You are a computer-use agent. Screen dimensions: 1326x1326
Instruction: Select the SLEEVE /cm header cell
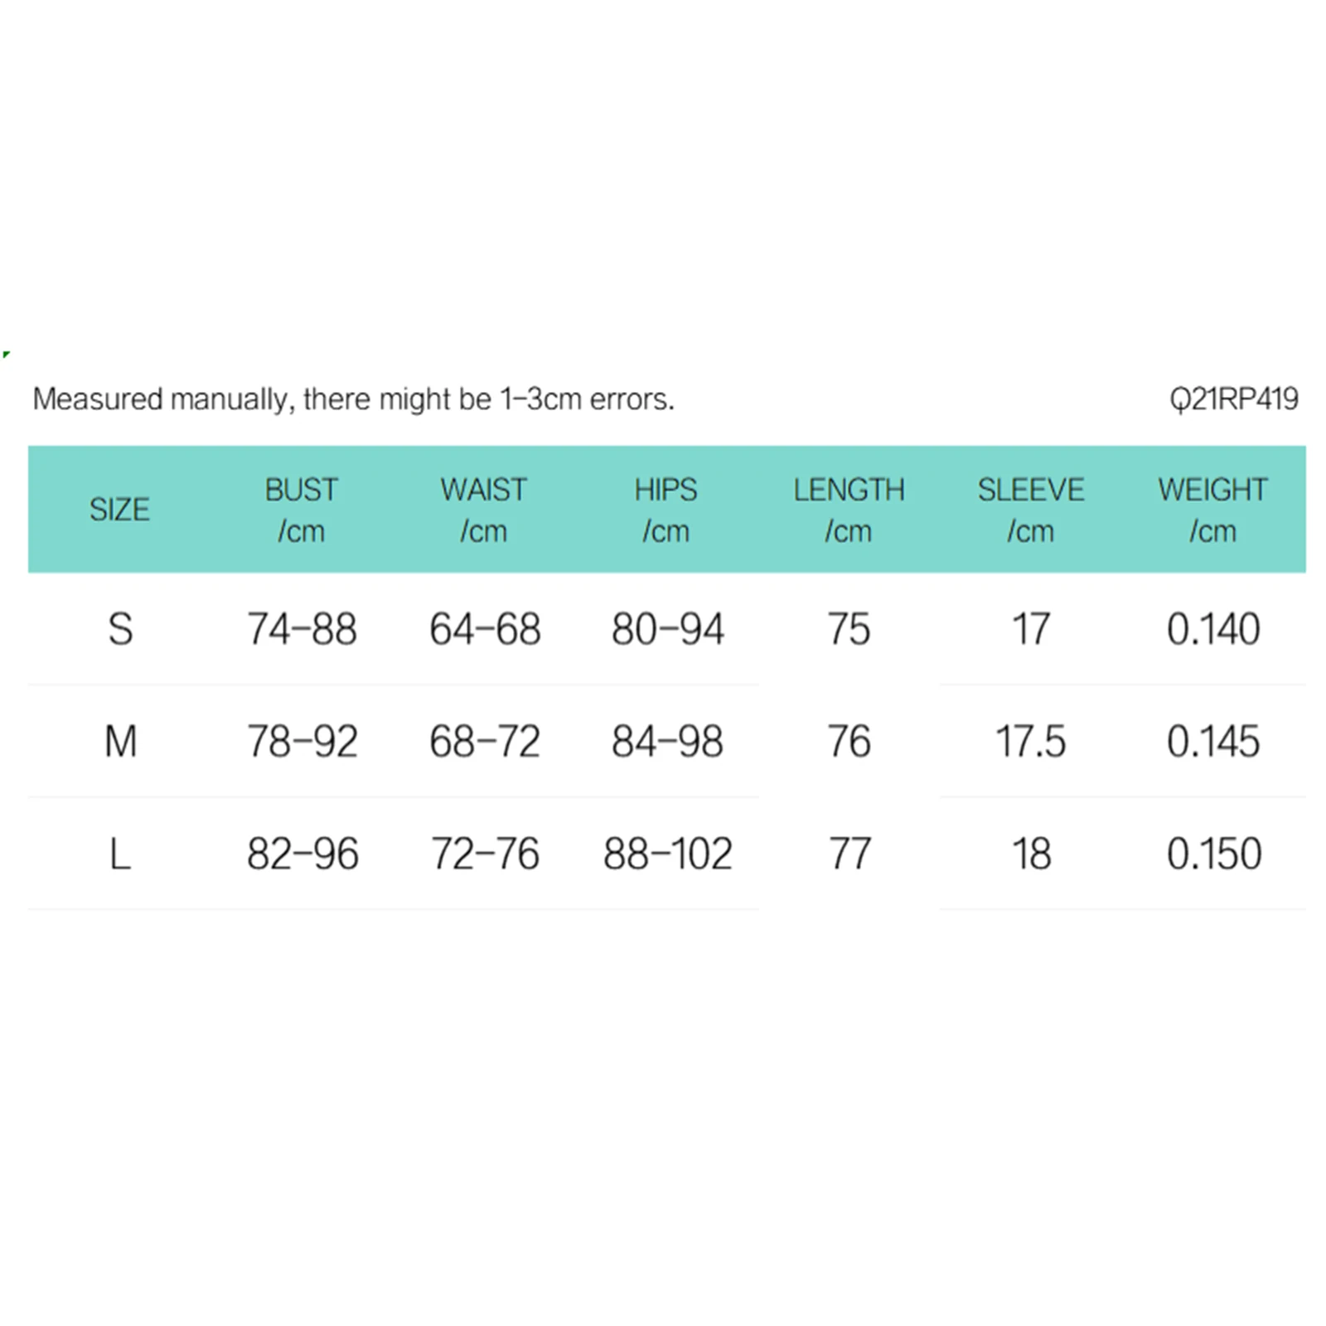tap(1031, 510)
